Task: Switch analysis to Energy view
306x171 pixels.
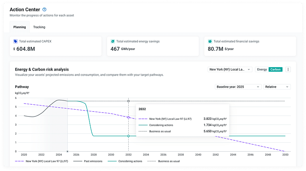Action: (x=262, y=69)
